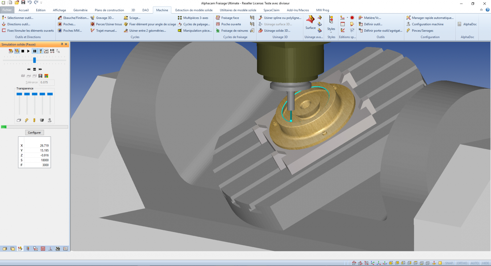The height and width of the screenshot is (266, 491).
Task: Click the save icon in simulation panel
Action: [x=41, y=76]
